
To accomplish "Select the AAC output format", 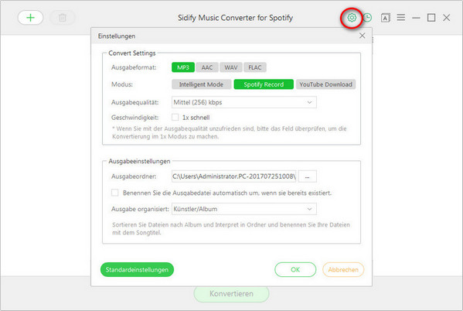I will click(207, 67).
